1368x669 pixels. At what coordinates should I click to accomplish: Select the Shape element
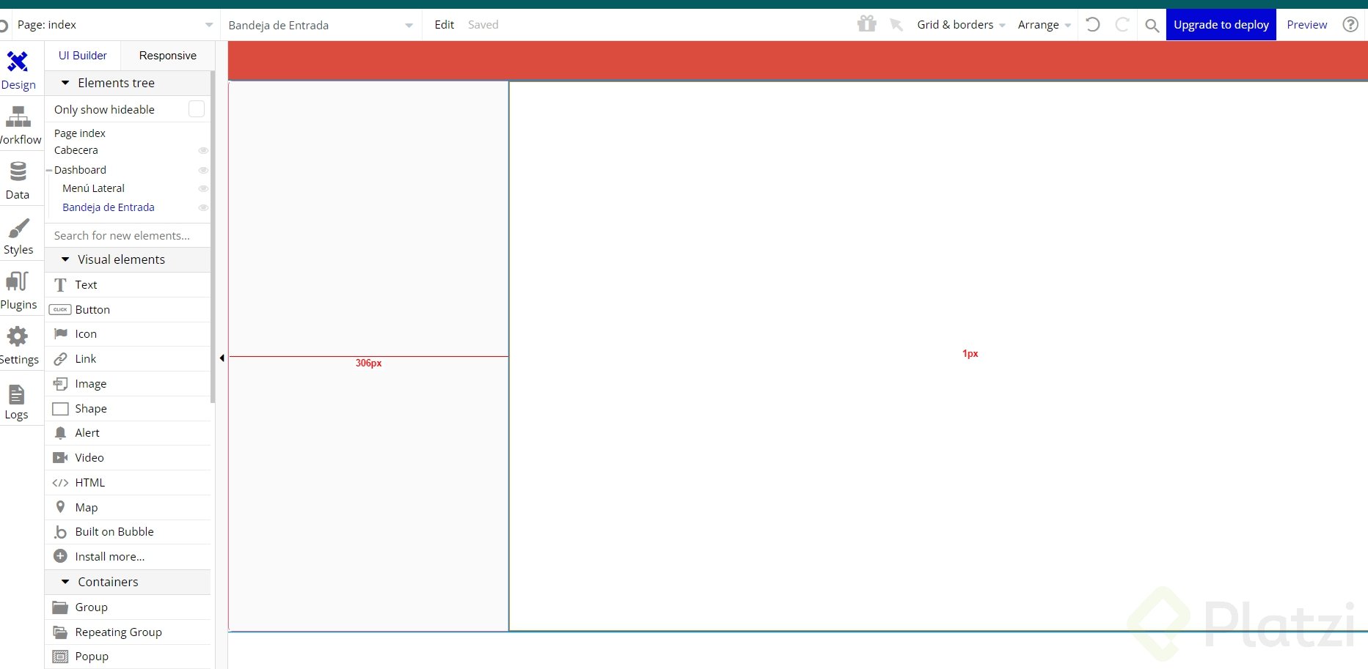point(128,409)
